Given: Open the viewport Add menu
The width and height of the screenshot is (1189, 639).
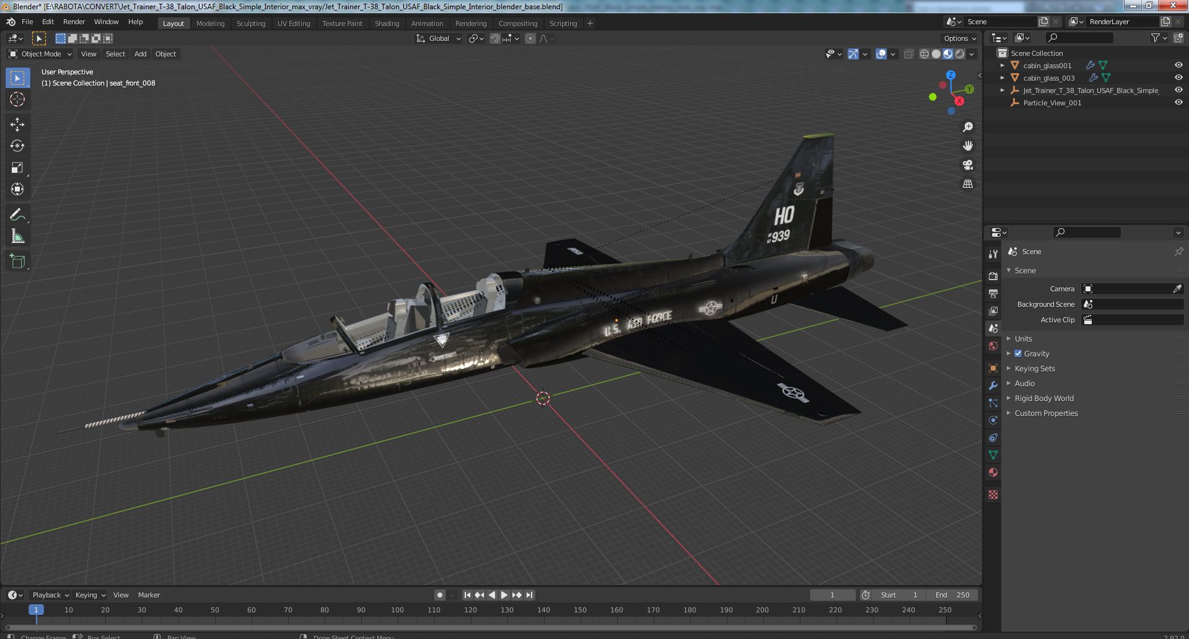Looking at the screenshot, I should pyautogui.click(x=141, y=54).
